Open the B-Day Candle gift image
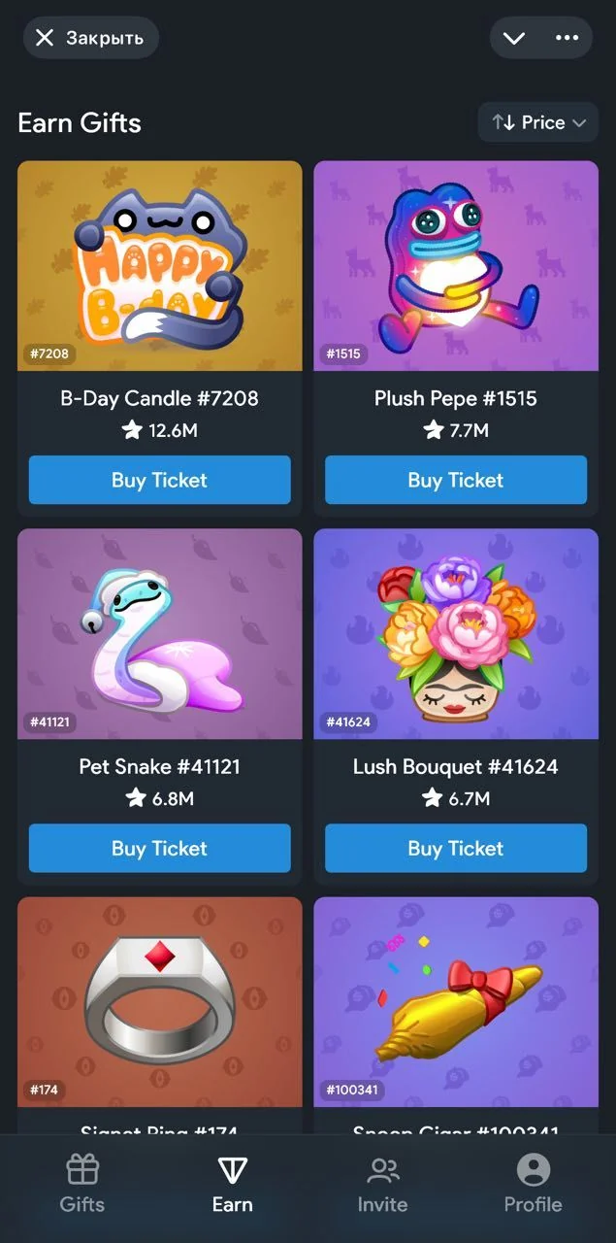616x1243 pixels. click(x=160, y=266)
